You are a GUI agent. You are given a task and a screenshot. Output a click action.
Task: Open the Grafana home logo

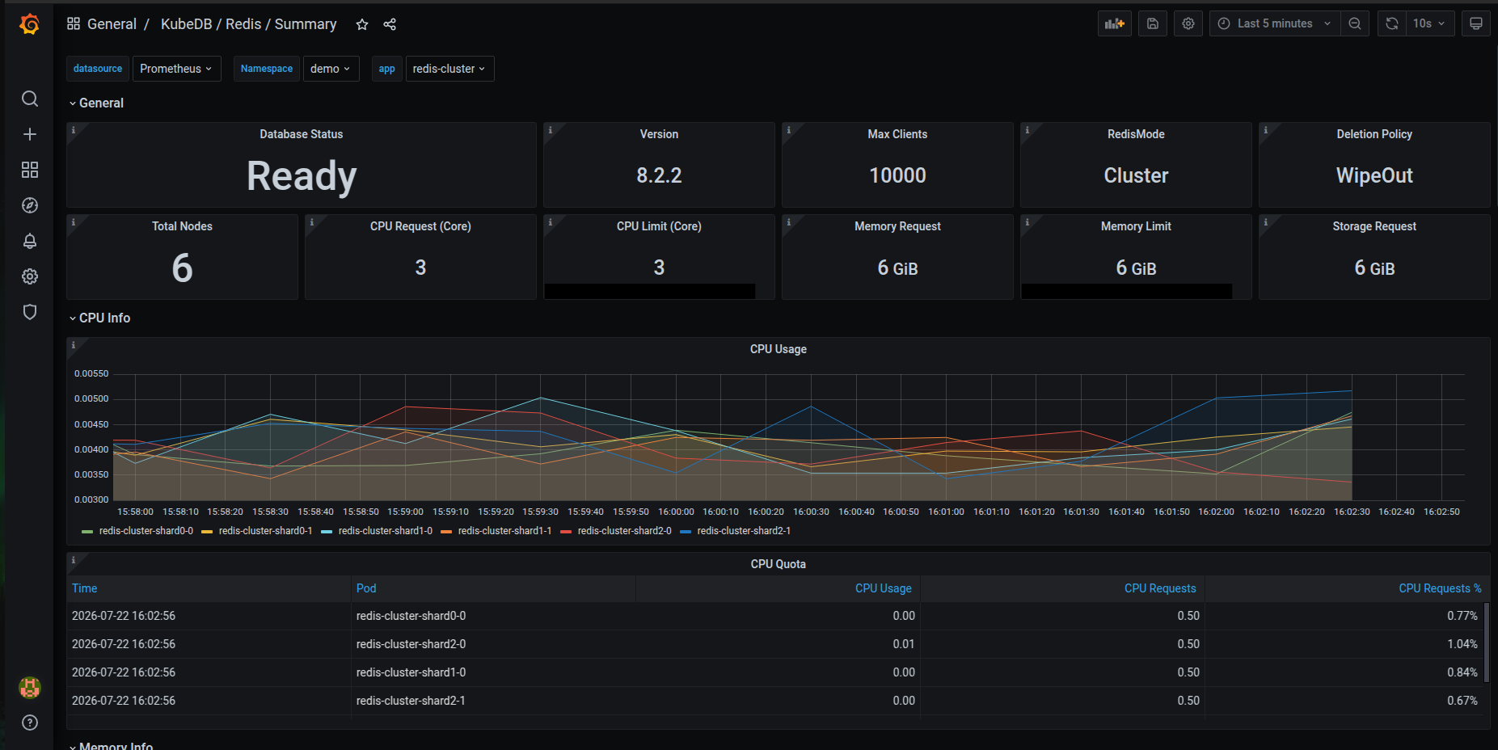(30, 24)
